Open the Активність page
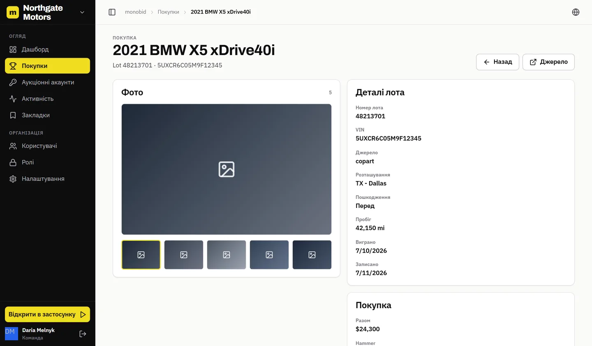 click(x=47, y=99)
